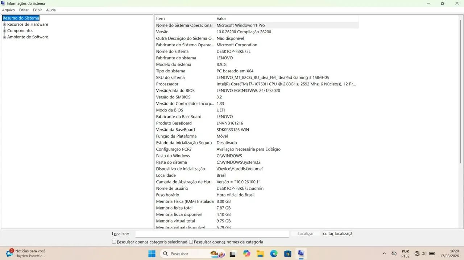Image resolution: width=464 pixels, height=260 pixels.
Task: Select Recursos de Hardware label
Action: [x=28, y=25]
